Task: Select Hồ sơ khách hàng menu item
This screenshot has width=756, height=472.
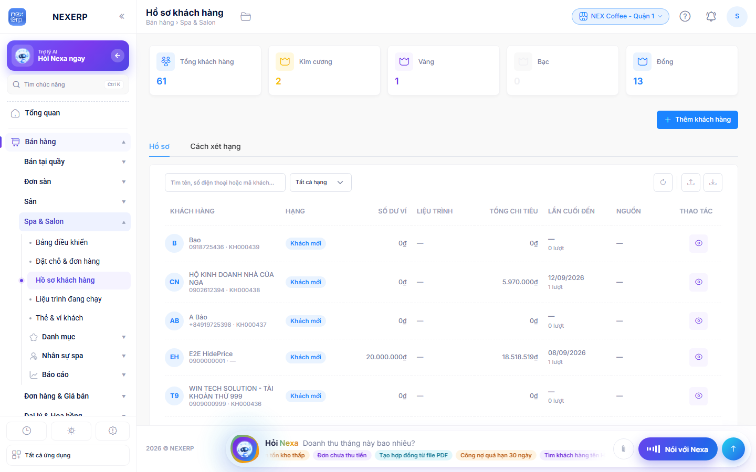Action: click(x=79, y=280)
